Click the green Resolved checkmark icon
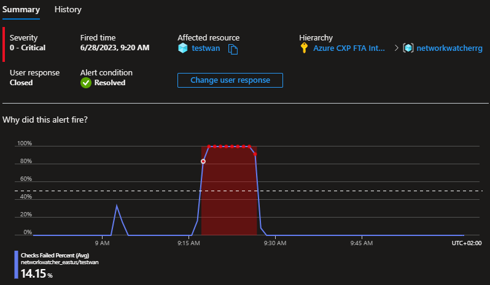The width and height of the screenshot is (490, 285). pos(86,83)
